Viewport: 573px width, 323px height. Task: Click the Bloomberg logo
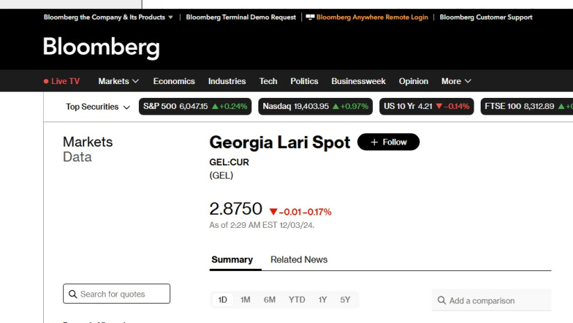pyautogui.click(x=101, y=47)
